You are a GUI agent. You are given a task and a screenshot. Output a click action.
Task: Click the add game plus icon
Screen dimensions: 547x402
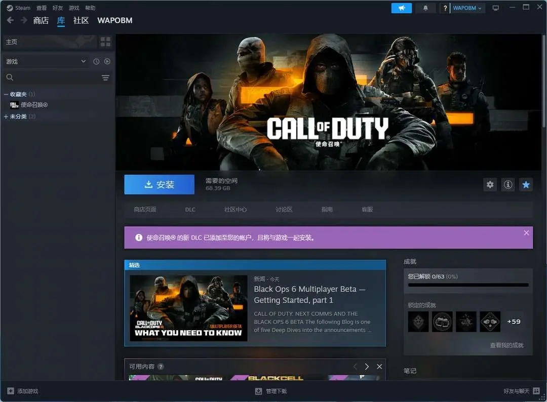(x=11, y=391)
